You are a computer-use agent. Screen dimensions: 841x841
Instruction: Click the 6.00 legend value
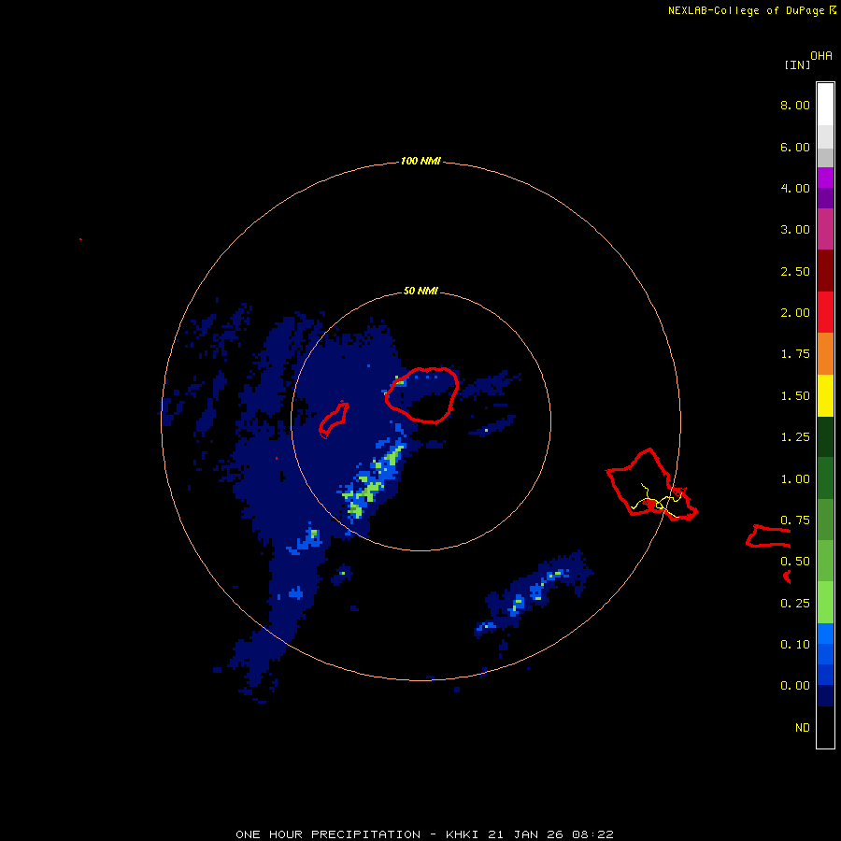(795, 147)
